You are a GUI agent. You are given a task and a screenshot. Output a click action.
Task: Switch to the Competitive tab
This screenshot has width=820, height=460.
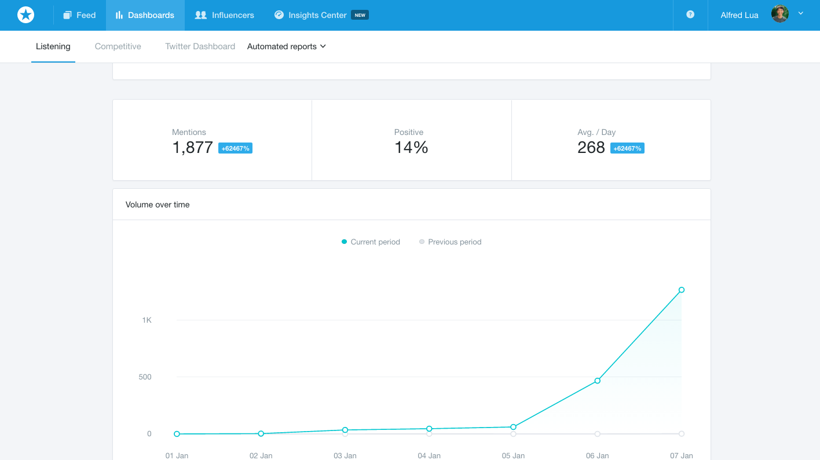pos(118,46)
